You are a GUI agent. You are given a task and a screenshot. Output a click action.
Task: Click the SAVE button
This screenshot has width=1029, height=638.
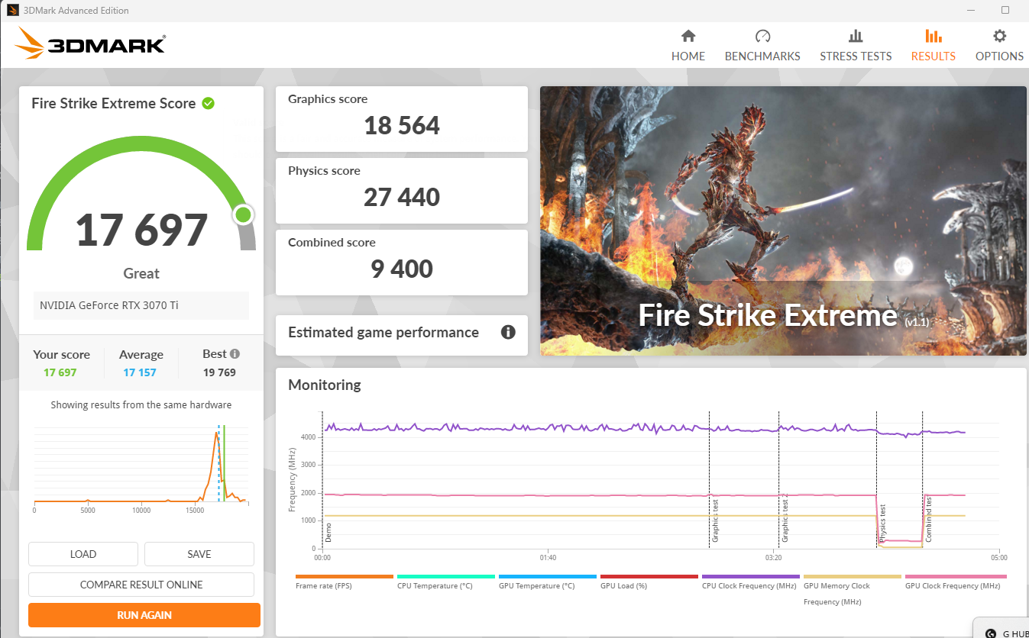point(199,554)
